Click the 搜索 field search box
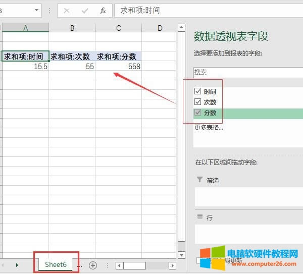This screenshot has height=274, width=303. coord(247,72)
